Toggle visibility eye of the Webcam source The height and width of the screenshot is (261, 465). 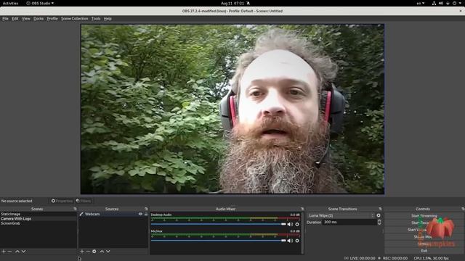click(140, 214)
